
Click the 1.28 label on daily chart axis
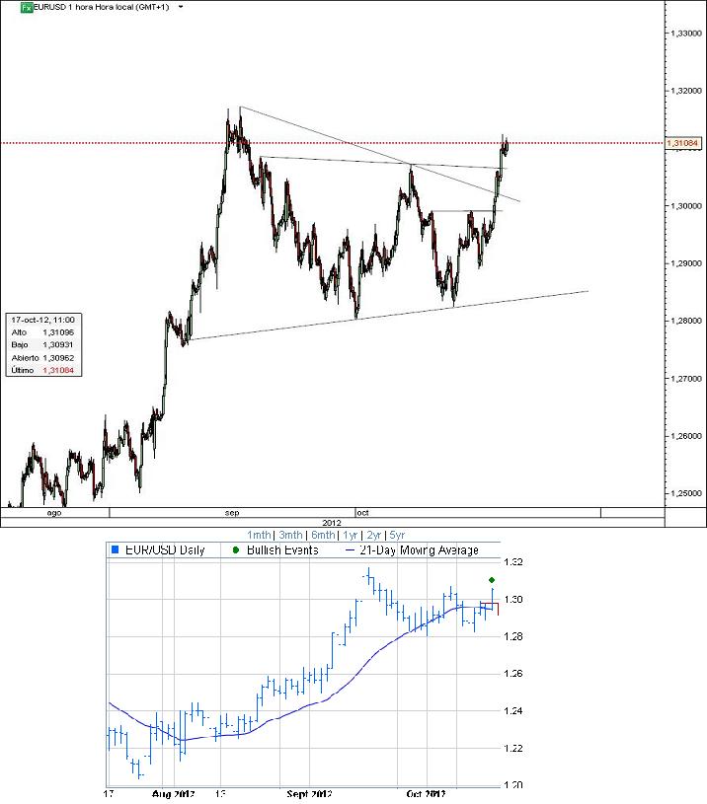513,636
